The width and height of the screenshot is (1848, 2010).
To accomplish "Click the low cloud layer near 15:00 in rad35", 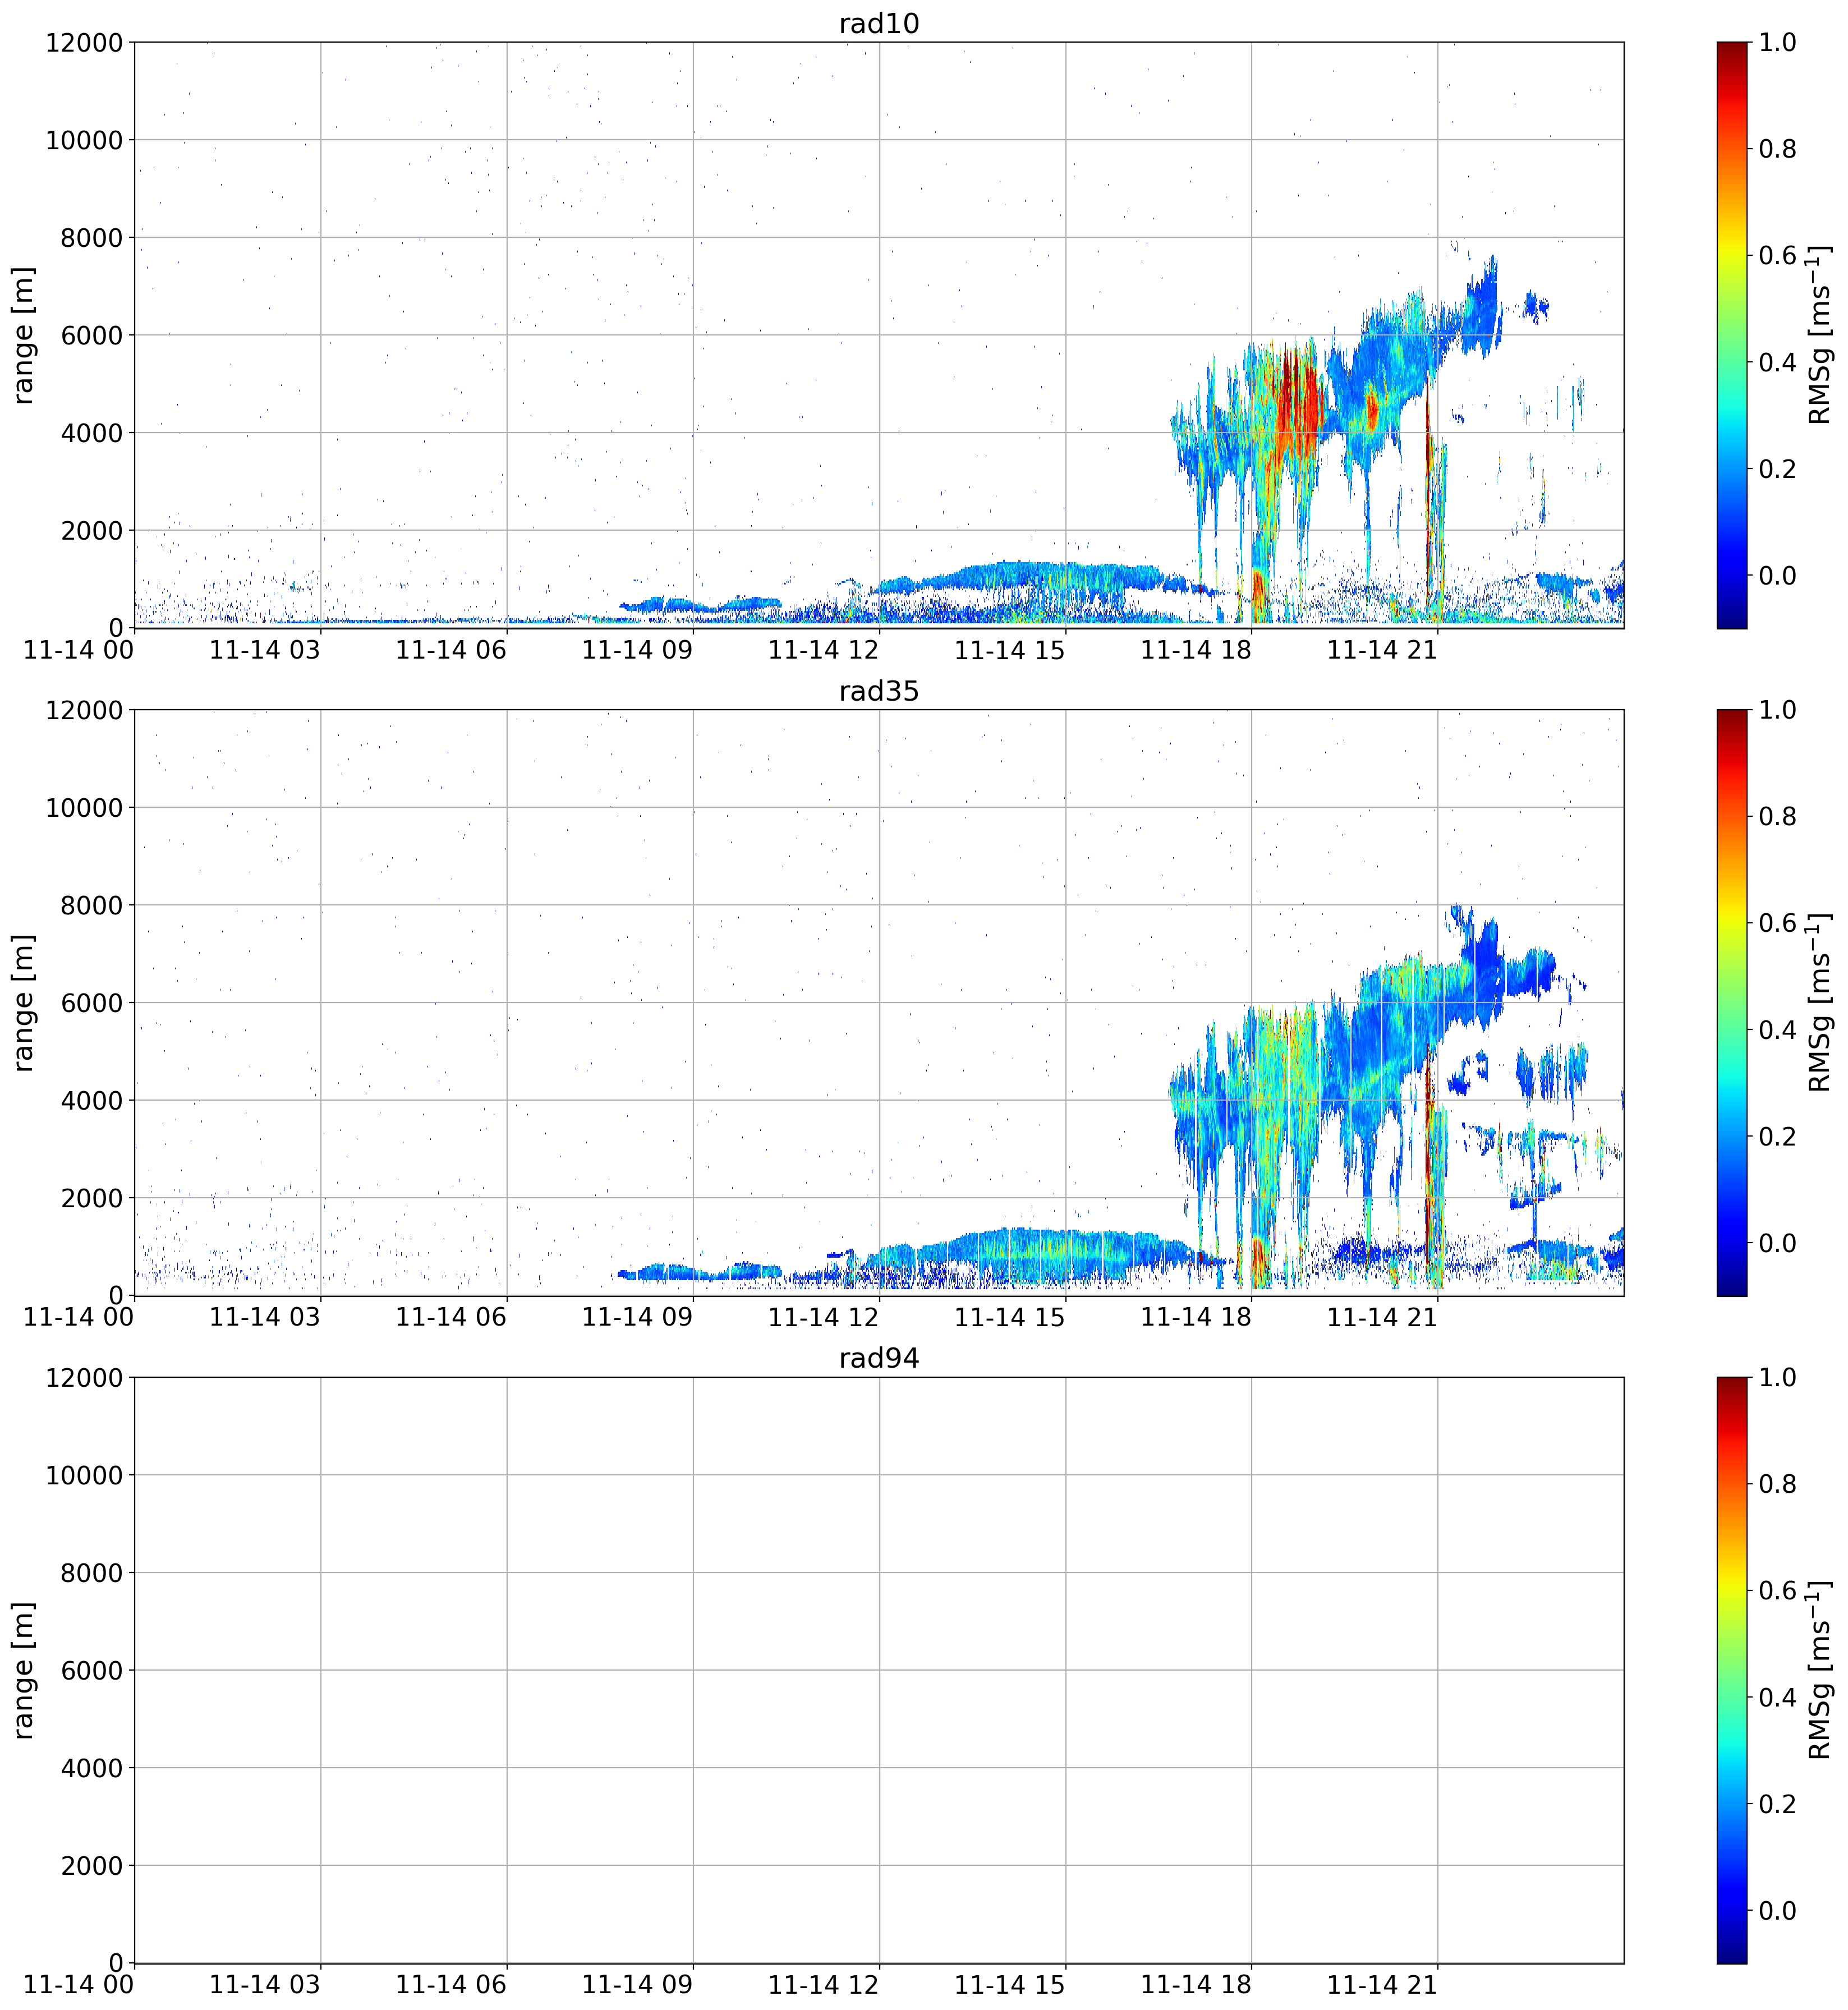I will [1040, 1255].
